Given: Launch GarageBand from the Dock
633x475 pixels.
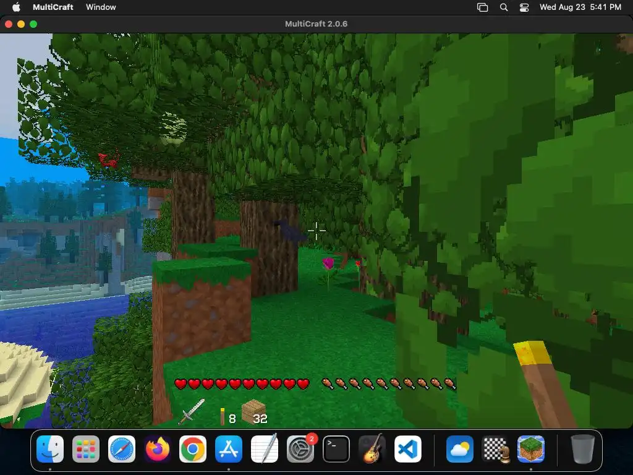Looking at the screenshot, I should coord(372,449).
